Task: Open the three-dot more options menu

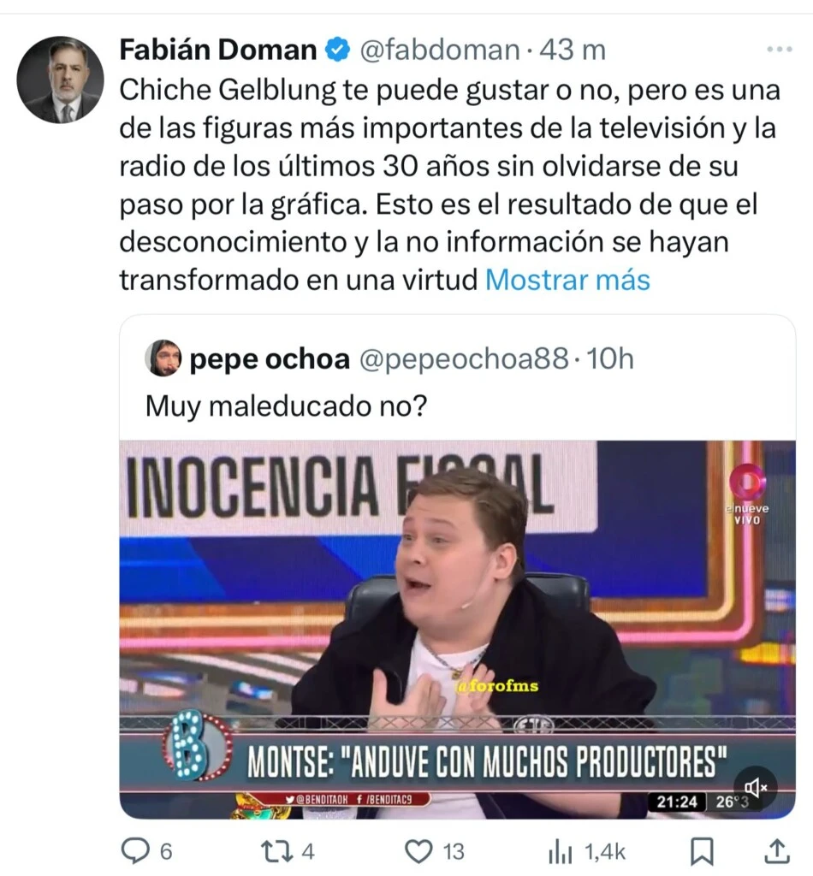Action: click(x=779, y=49)
